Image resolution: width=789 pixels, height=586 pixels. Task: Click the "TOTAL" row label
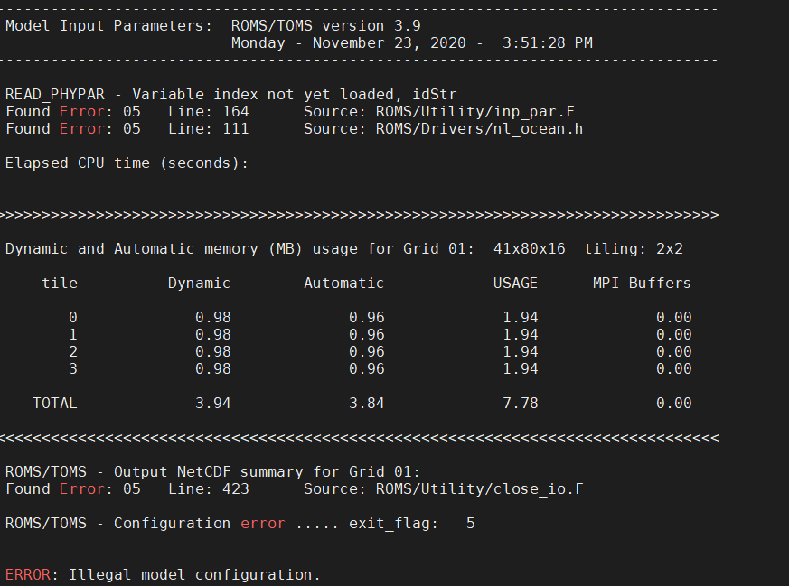click(55, 403)
